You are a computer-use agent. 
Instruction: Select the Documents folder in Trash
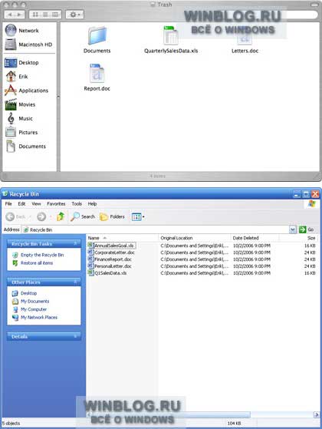[97, 40]
